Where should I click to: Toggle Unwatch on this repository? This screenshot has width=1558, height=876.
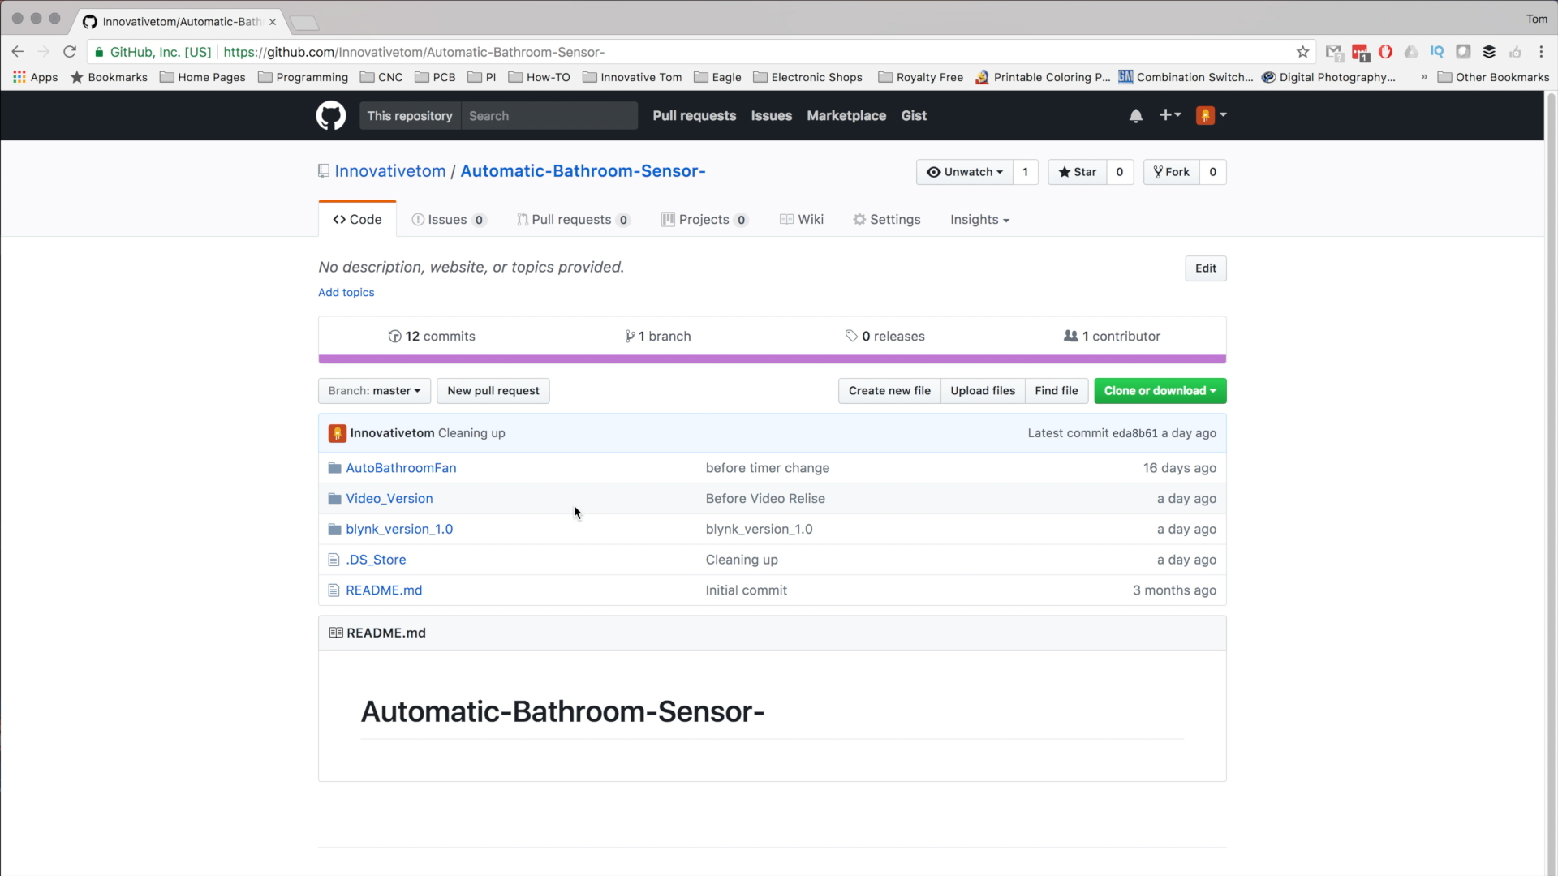(x=964, y=172)
